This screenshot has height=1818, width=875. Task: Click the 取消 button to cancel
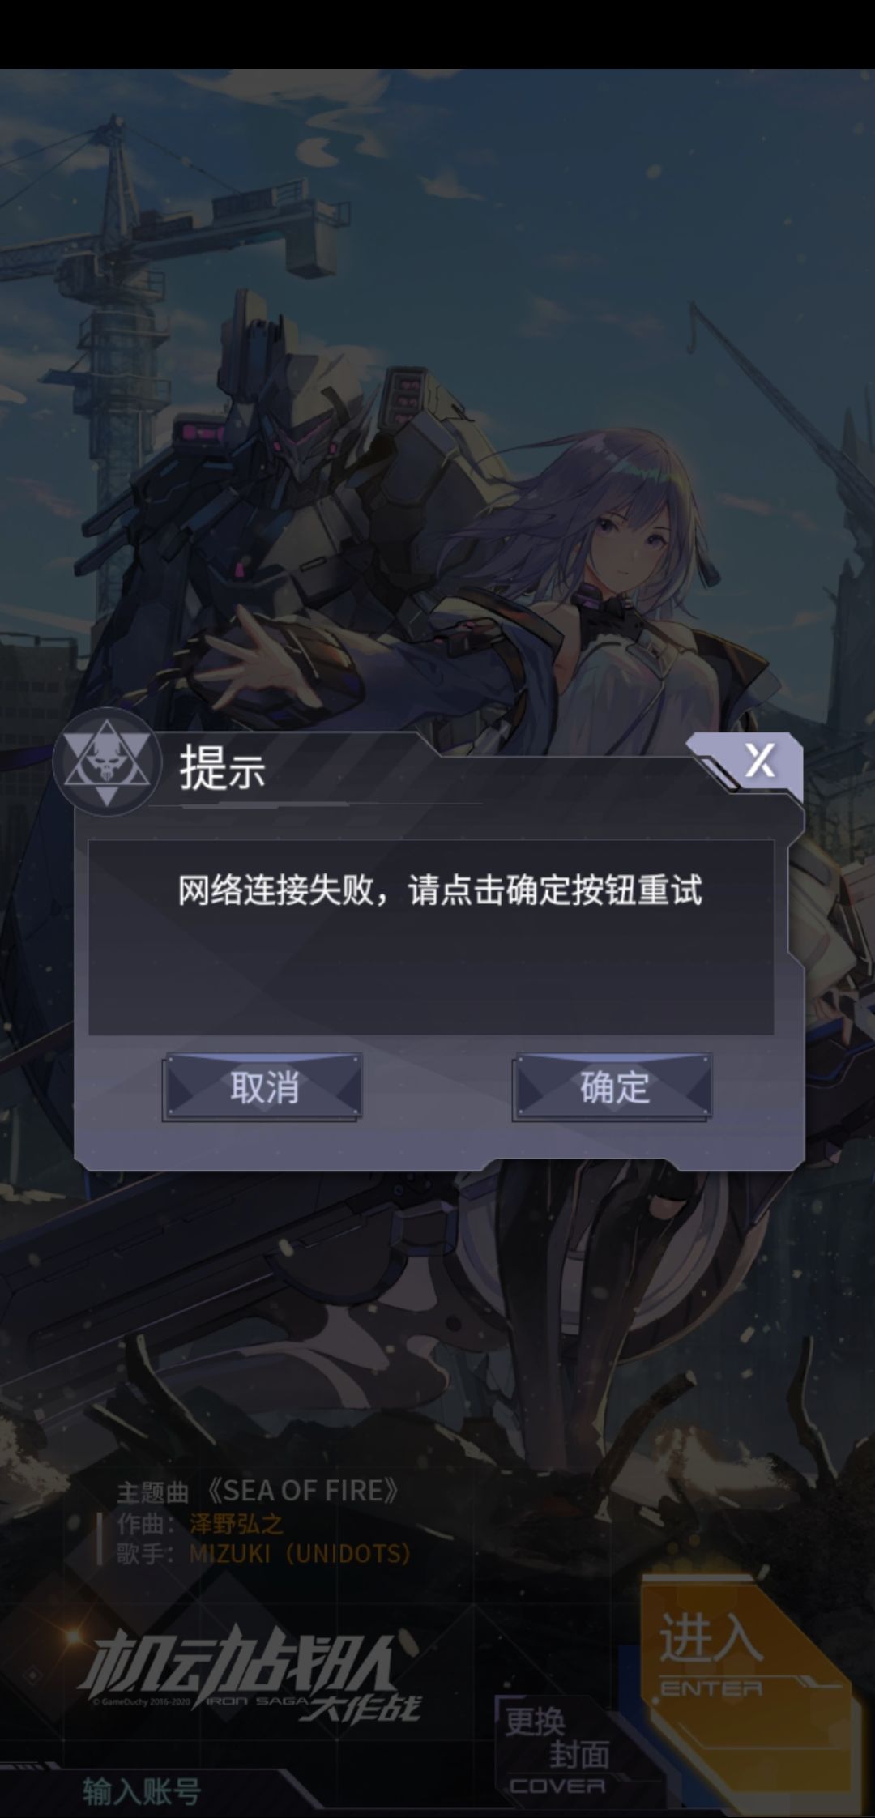pyautogui.click(x=262, y=1087)
